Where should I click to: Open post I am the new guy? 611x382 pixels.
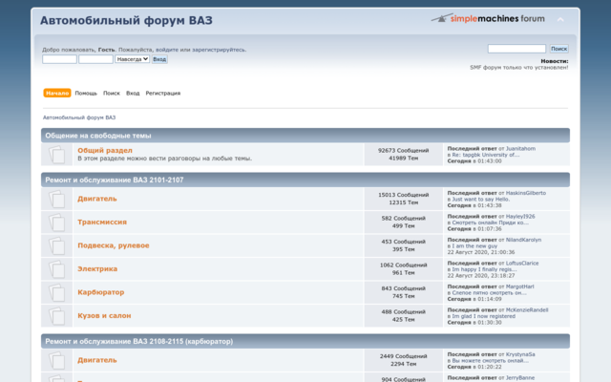[474, 246]
